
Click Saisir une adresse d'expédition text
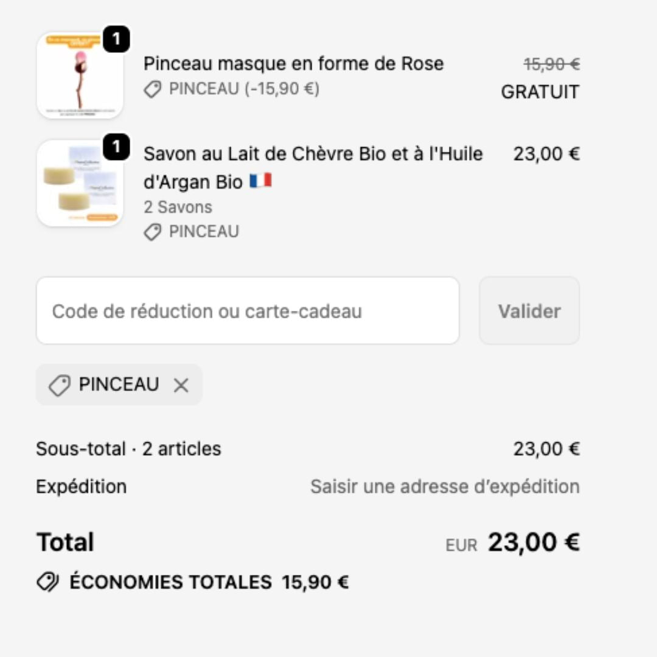pos(445,487)
